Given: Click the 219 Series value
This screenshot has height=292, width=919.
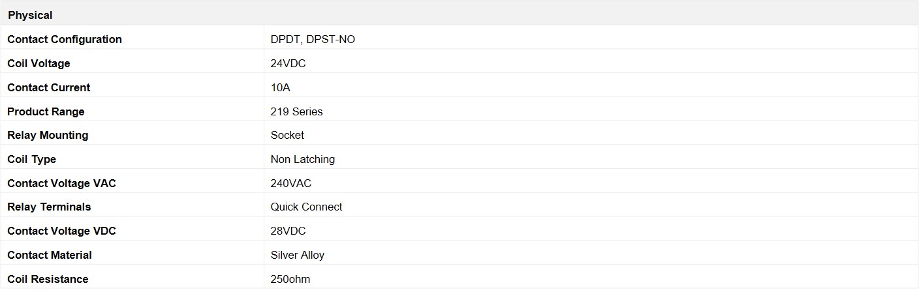Looking at the screenshot, I should [x=296, y=111].
